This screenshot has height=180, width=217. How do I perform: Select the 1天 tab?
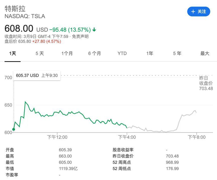tap(13, 53)
